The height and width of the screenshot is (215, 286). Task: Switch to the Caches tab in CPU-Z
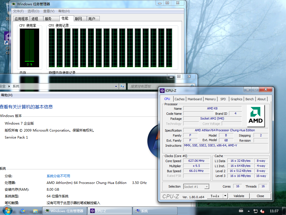[x=180, y=99]
